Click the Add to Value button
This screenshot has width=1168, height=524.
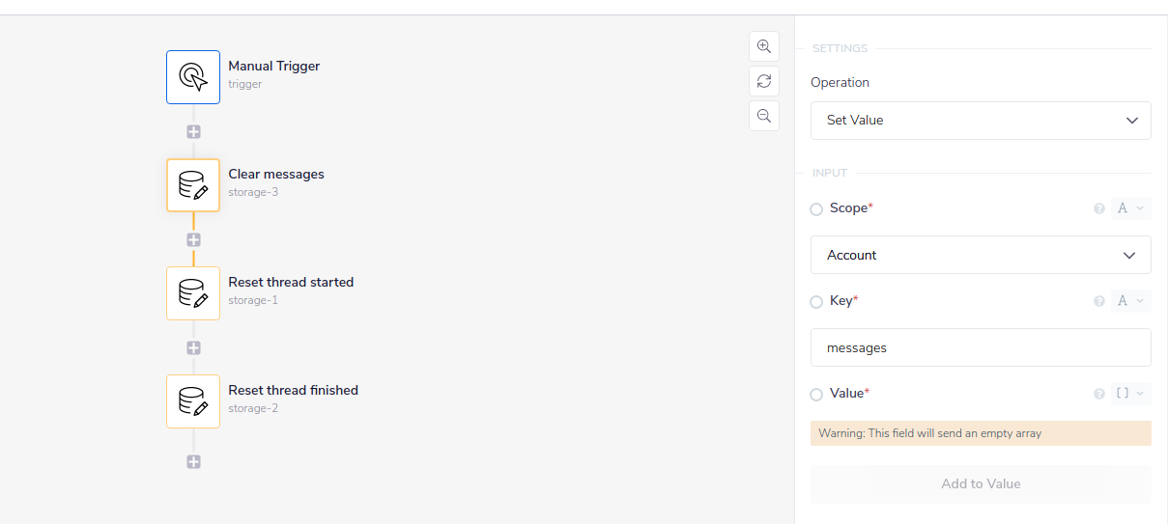981,484
